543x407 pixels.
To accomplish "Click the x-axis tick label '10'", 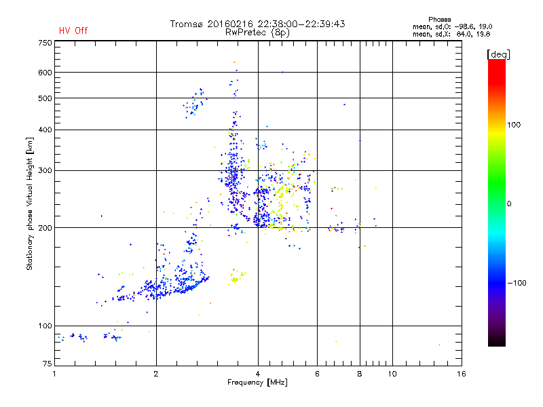I will click(x=392, y=374).
